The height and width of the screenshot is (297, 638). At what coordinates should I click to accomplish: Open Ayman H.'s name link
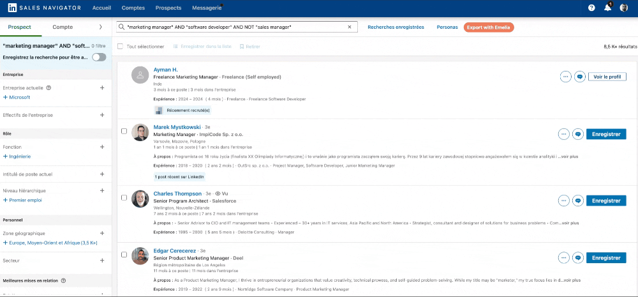click(166, 70)
